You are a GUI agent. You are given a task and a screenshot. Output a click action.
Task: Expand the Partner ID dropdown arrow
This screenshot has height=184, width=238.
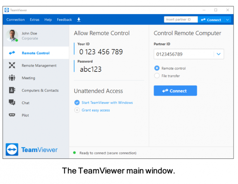(219, 54)
